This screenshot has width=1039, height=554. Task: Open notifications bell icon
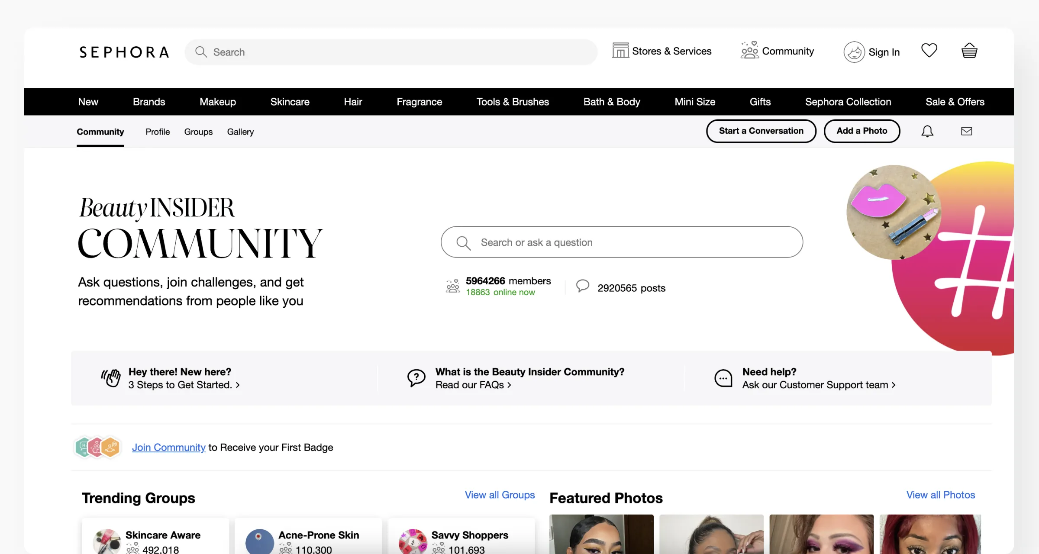[927, 131]
